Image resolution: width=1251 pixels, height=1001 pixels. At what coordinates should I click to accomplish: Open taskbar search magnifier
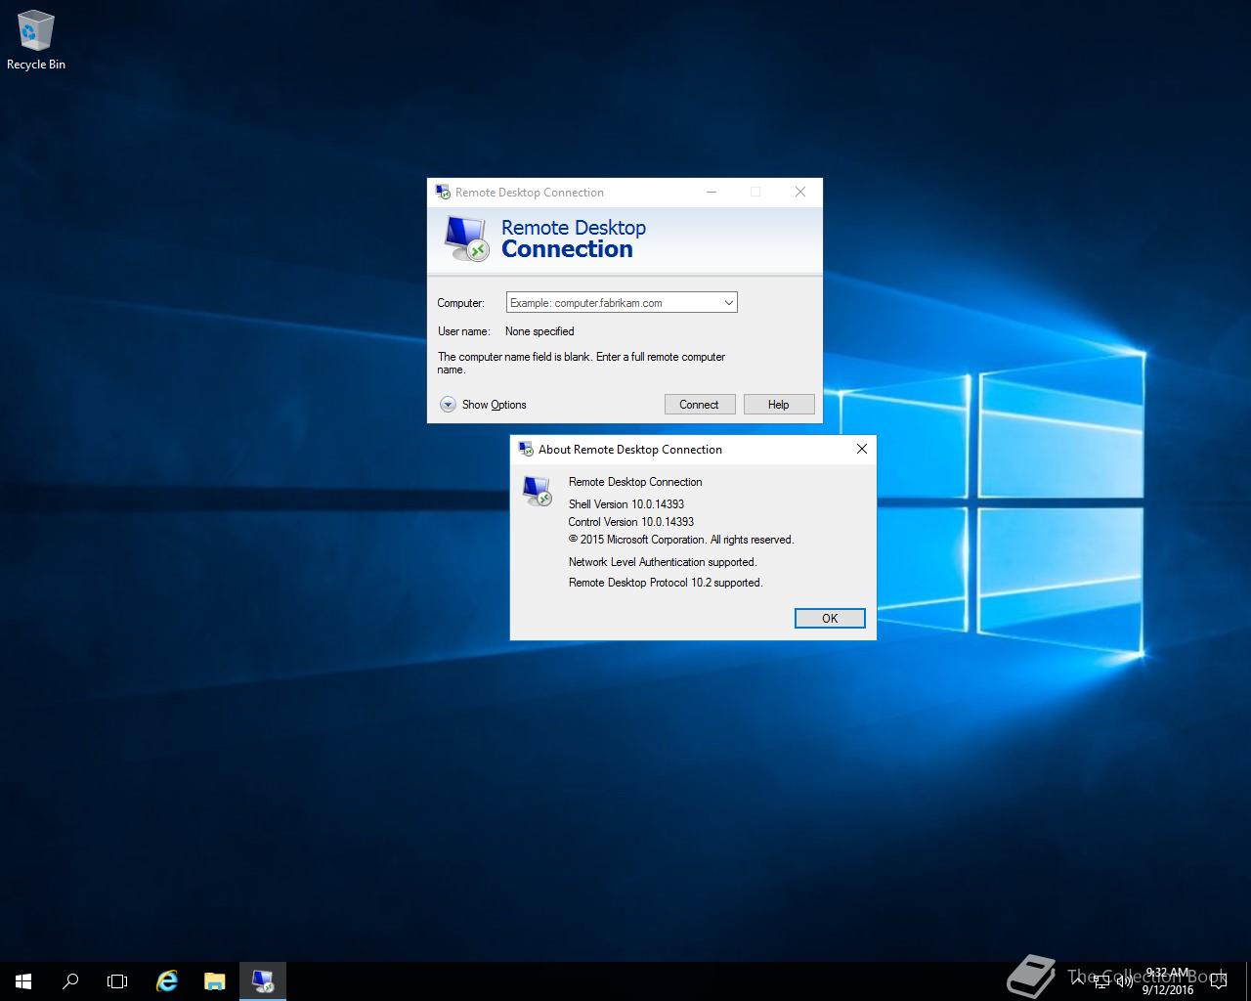70,980
